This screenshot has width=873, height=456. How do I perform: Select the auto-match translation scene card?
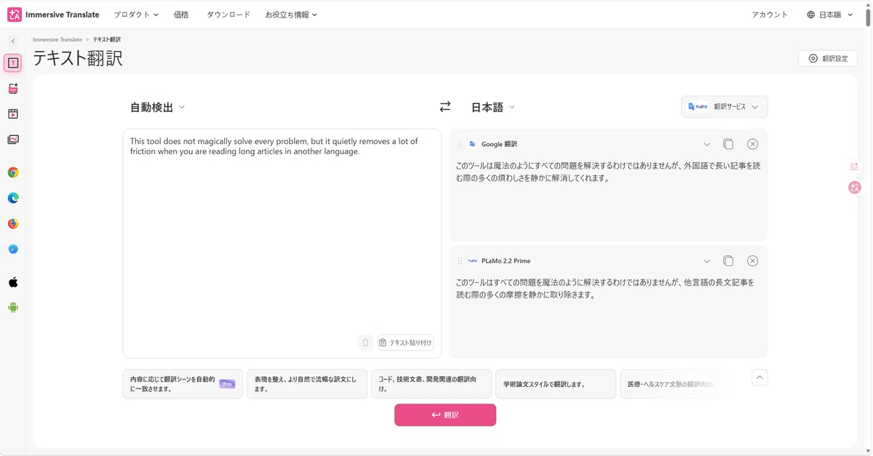(183, 384)
